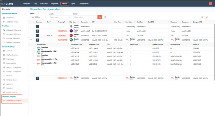Image resolution: width=215 pixels, height=116 pixels.
Task: Open On-time Shipments report
Action: tap(13, 38)
